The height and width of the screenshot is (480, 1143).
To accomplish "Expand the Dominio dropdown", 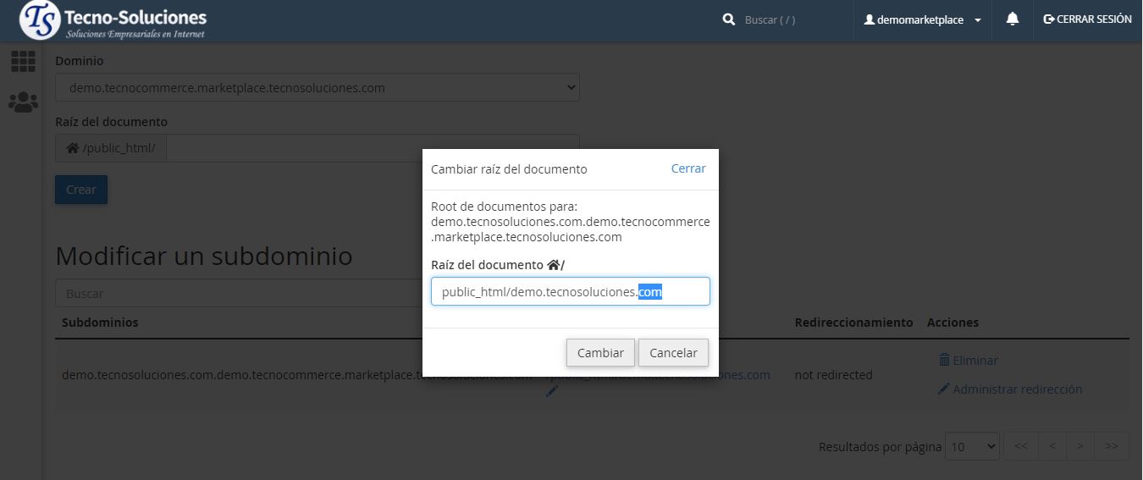I will [317, 88].
